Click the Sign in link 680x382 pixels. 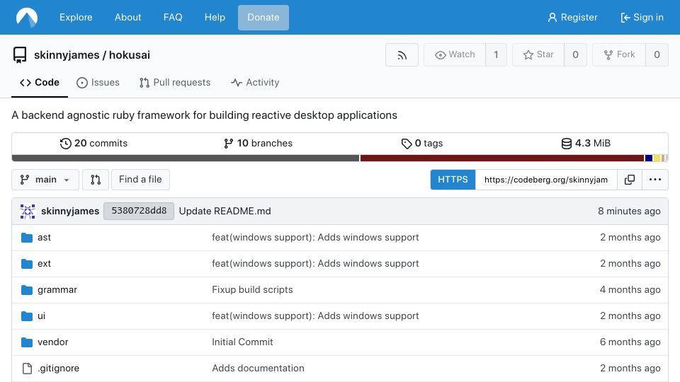click(x=642, y=17)
